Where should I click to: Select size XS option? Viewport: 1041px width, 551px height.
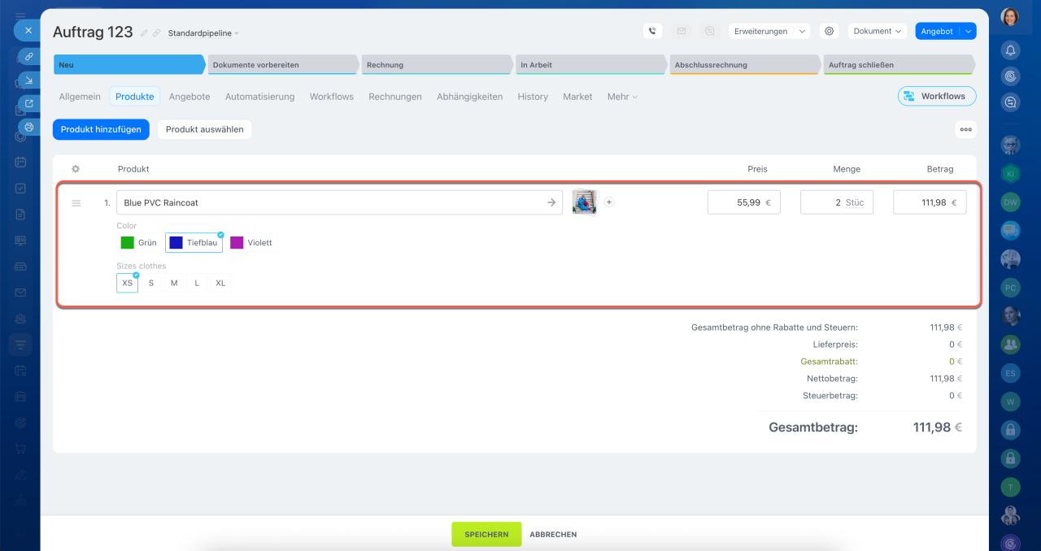(127, 283)
